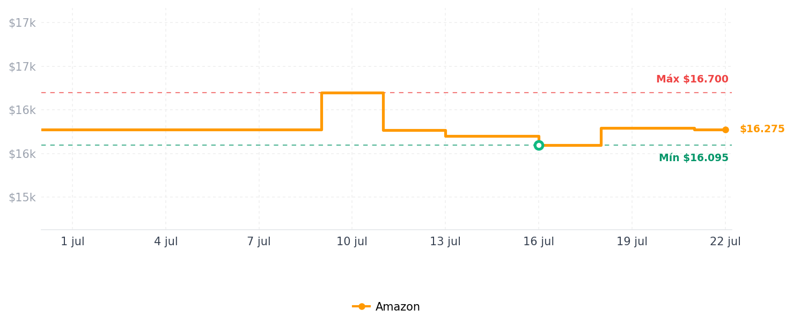The width and height of the screenshot is (793, 325).
Task: Select the 16 jul axis label
Action: pos(539,241)
